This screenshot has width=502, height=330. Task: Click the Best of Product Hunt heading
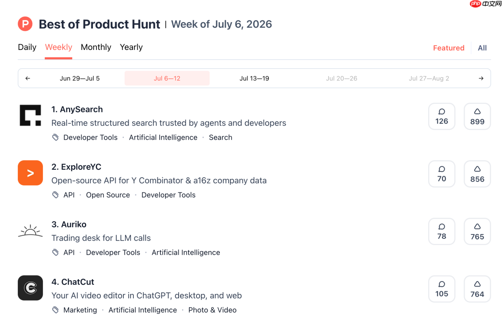coord(100,24)
